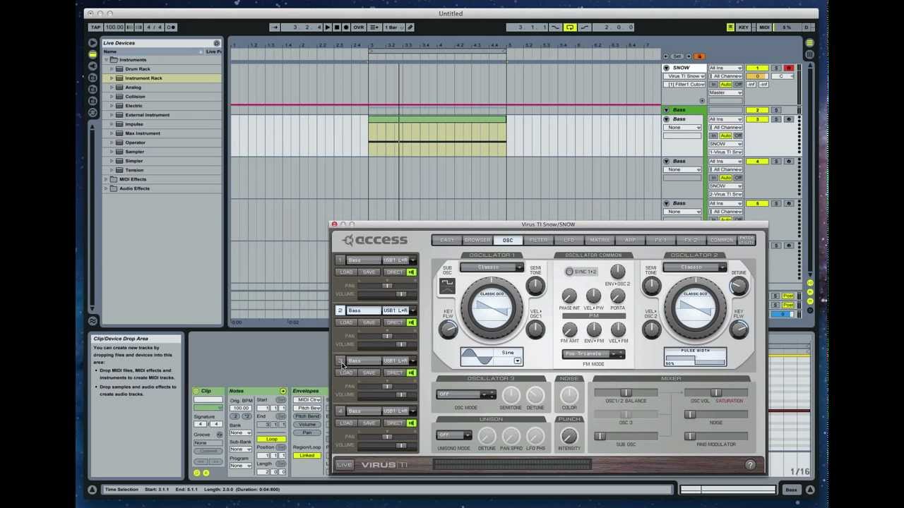Open the Sine waveform selector dropdown
The height and width of the screenshot is (508, 904).
[x=518, y=361]
